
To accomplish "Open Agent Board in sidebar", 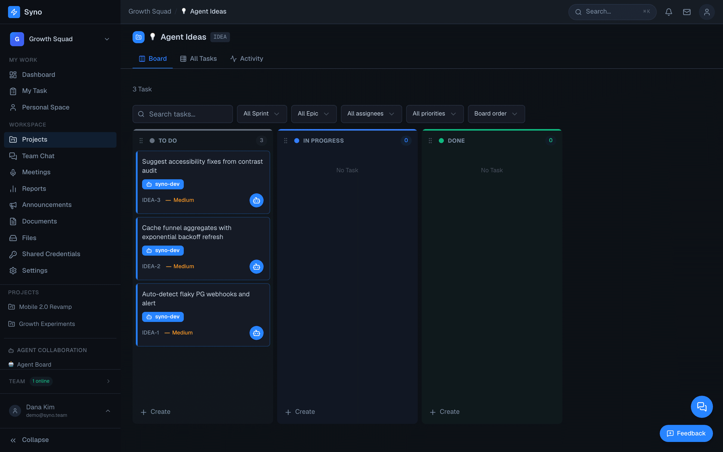I will coord(60,365).
